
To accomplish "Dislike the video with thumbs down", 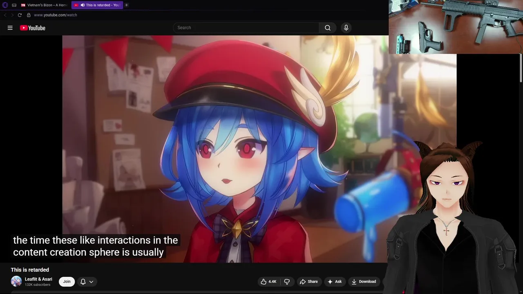I will click(287, 281).
